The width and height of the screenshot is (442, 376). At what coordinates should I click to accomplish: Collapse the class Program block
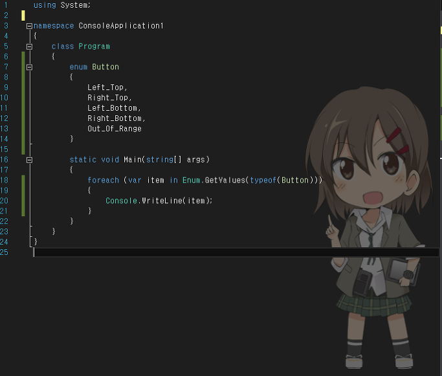click(29, 47)
